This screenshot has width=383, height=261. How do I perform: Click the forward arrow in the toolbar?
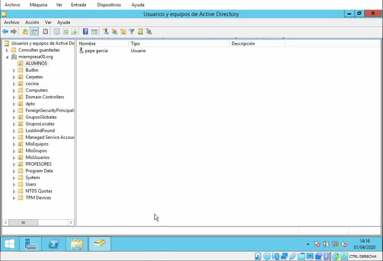coord(14,32)
